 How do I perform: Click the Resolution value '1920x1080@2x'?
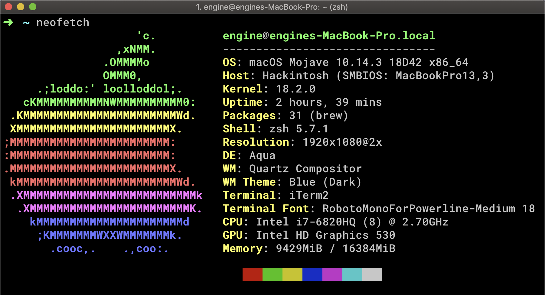coord(342,142)
